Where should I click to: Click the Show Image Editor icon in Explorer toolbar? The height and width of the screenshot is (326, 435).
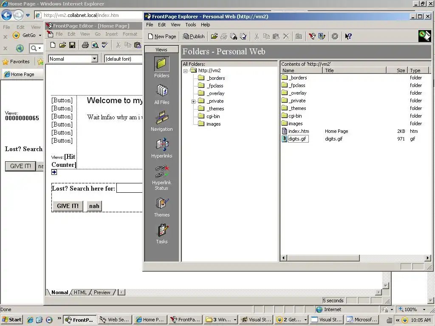(322, 37)
